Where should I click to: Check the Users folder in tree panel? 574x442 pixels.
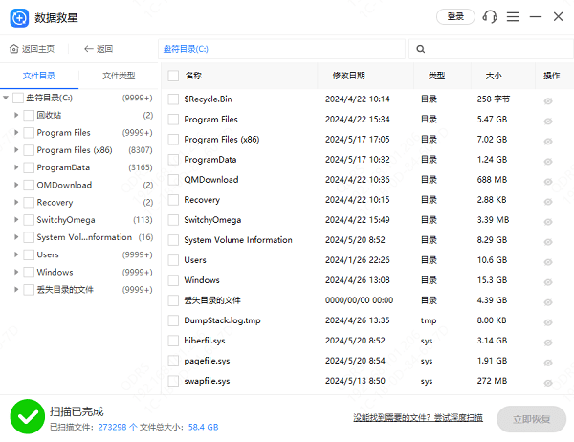tap(29, 255)
